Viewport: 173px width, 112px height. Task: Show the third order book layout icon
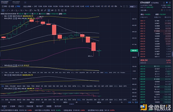[167, 10]
